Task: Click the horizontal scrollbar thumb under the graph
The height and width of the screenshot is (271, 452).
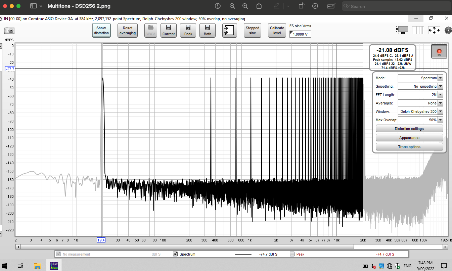Action: [x=187, y=247]
